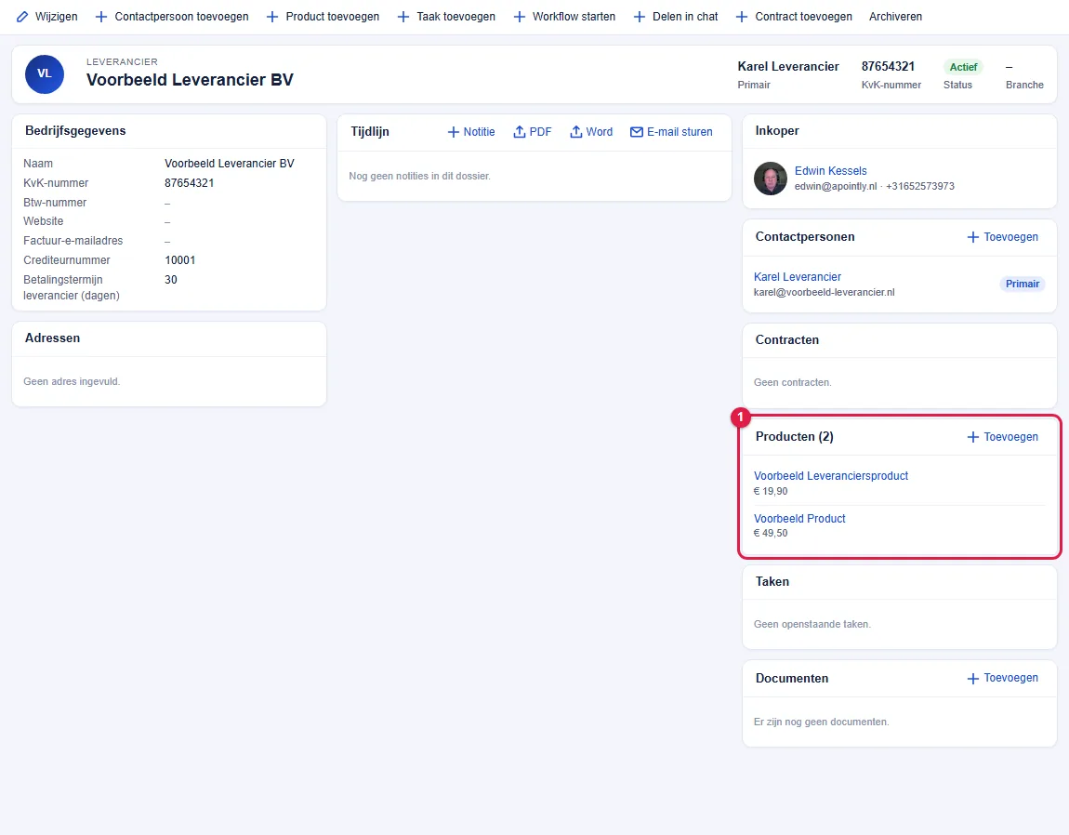Click the pencil icon next to Wijzigen
The width and height of the screenshot is (1069, 835).
click(22, 17)
